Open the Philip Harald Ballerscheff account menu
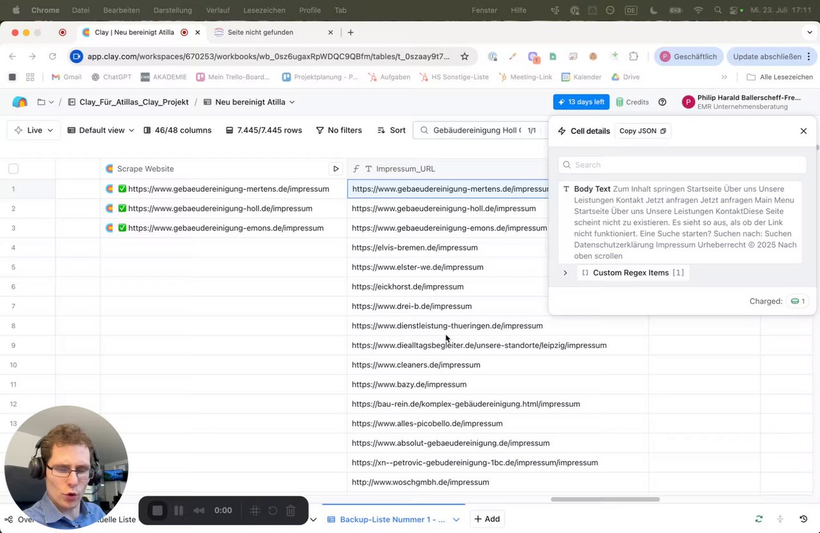Screen dimensions: 820x533 pos(742,102)
